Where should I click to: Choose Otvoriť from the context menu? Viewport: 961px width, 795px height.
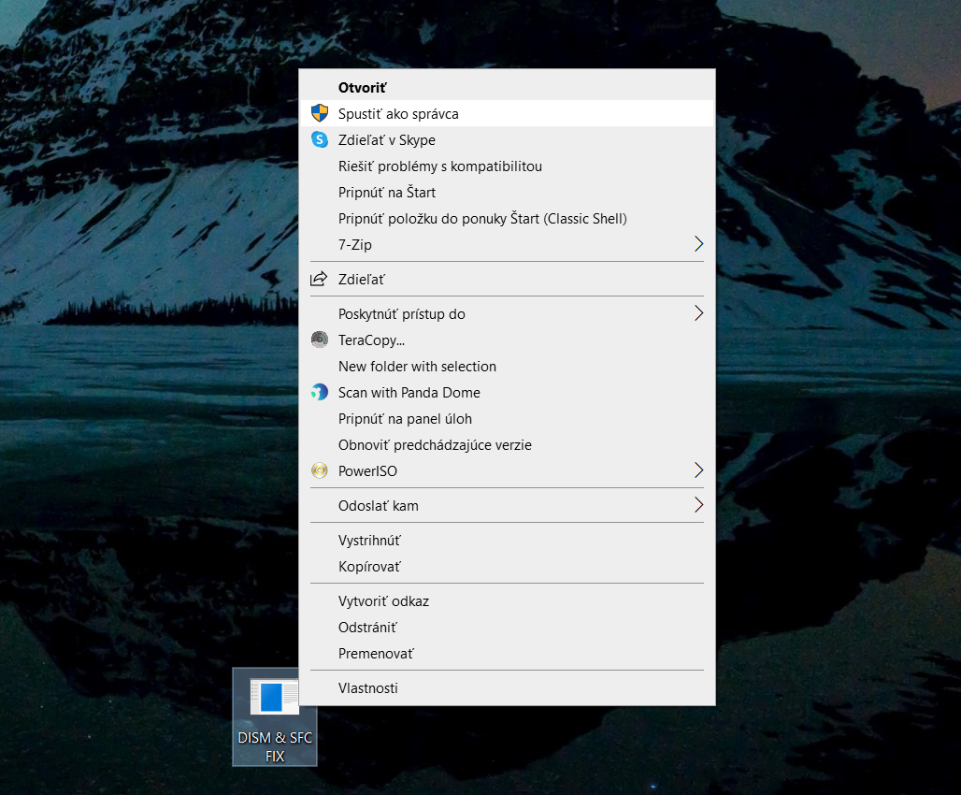click(363, 87)
